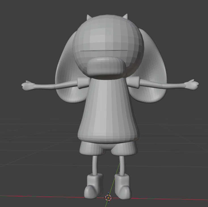208x207 pixels.
Task: Click the boot on the viewer's right
Action: pos(123,187)
